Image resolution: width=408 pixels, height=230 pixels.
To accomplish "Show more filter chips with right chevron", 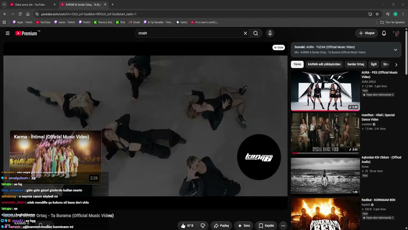I will coord(396,65).
